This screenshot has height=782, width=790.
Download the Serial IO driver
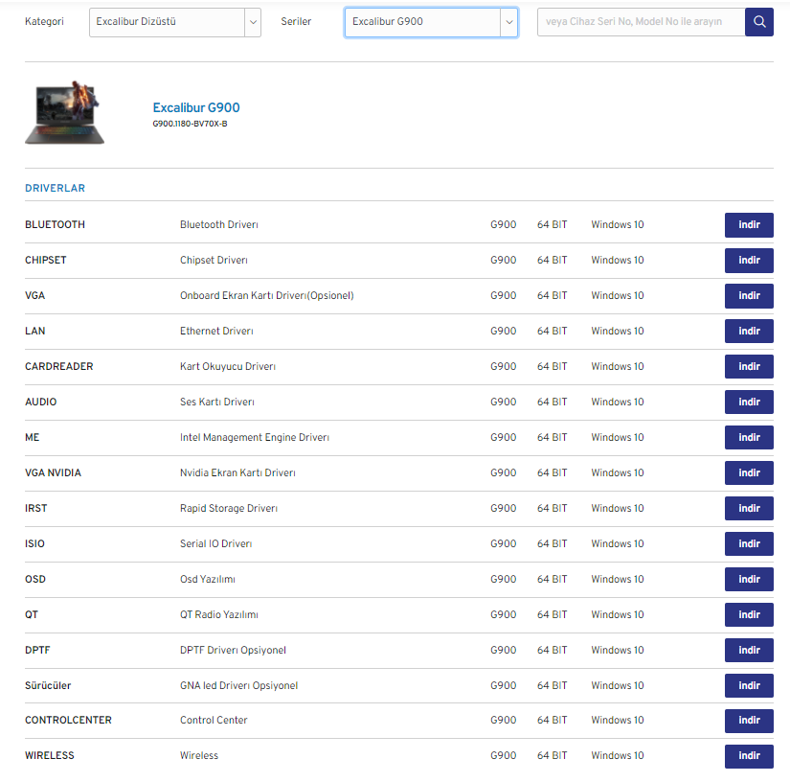click(749, 543)
